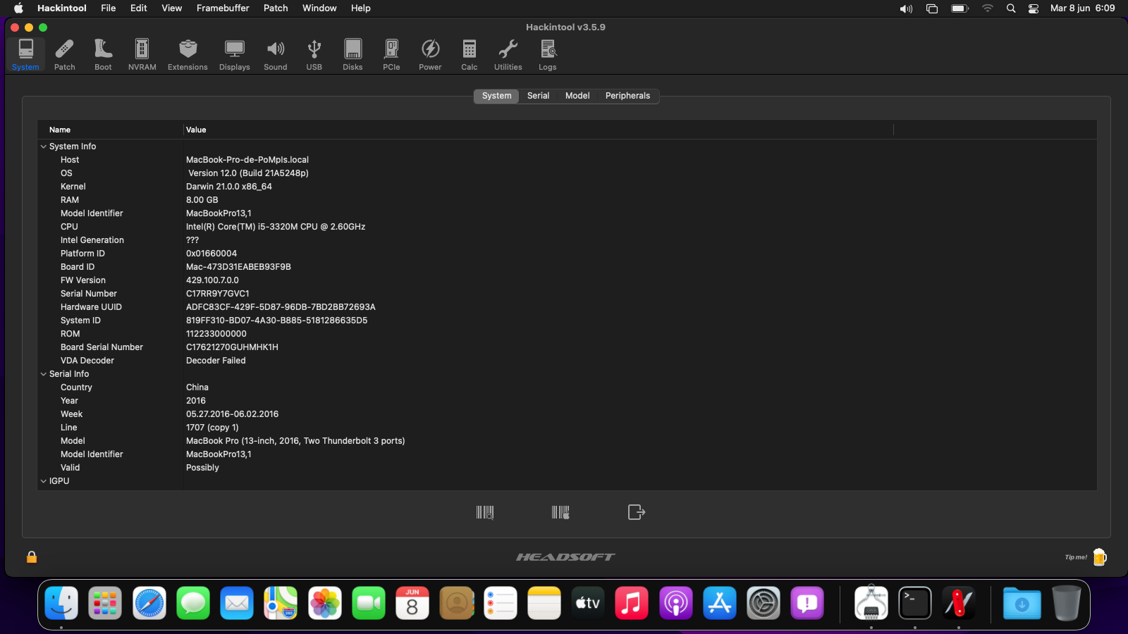Open the Utilities toolbar section
The width and height of the screenshot is (1128, 634).
click(508, 54)
